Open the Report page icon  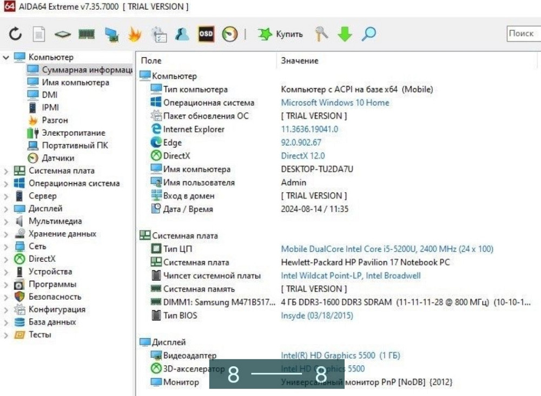pyautogui.click(x=39, y=34)
